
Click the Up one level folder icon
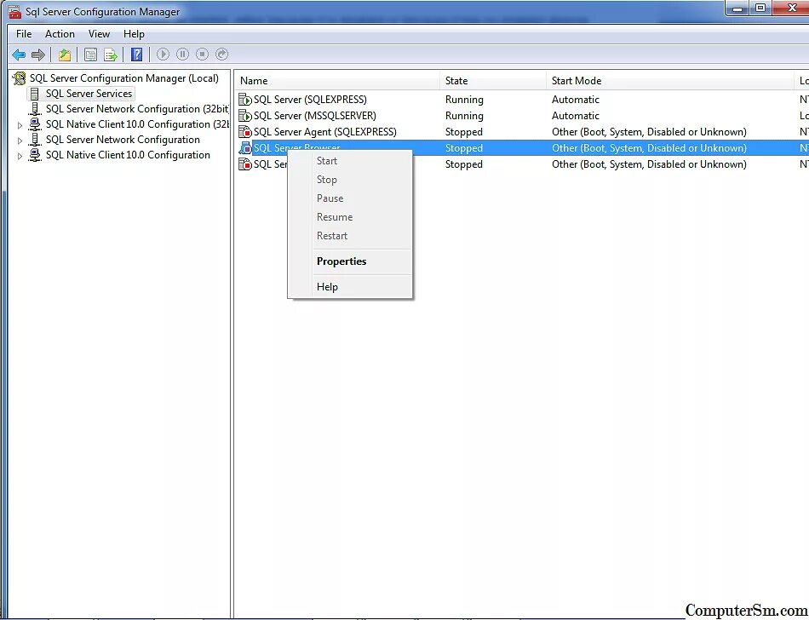[65, 55]
